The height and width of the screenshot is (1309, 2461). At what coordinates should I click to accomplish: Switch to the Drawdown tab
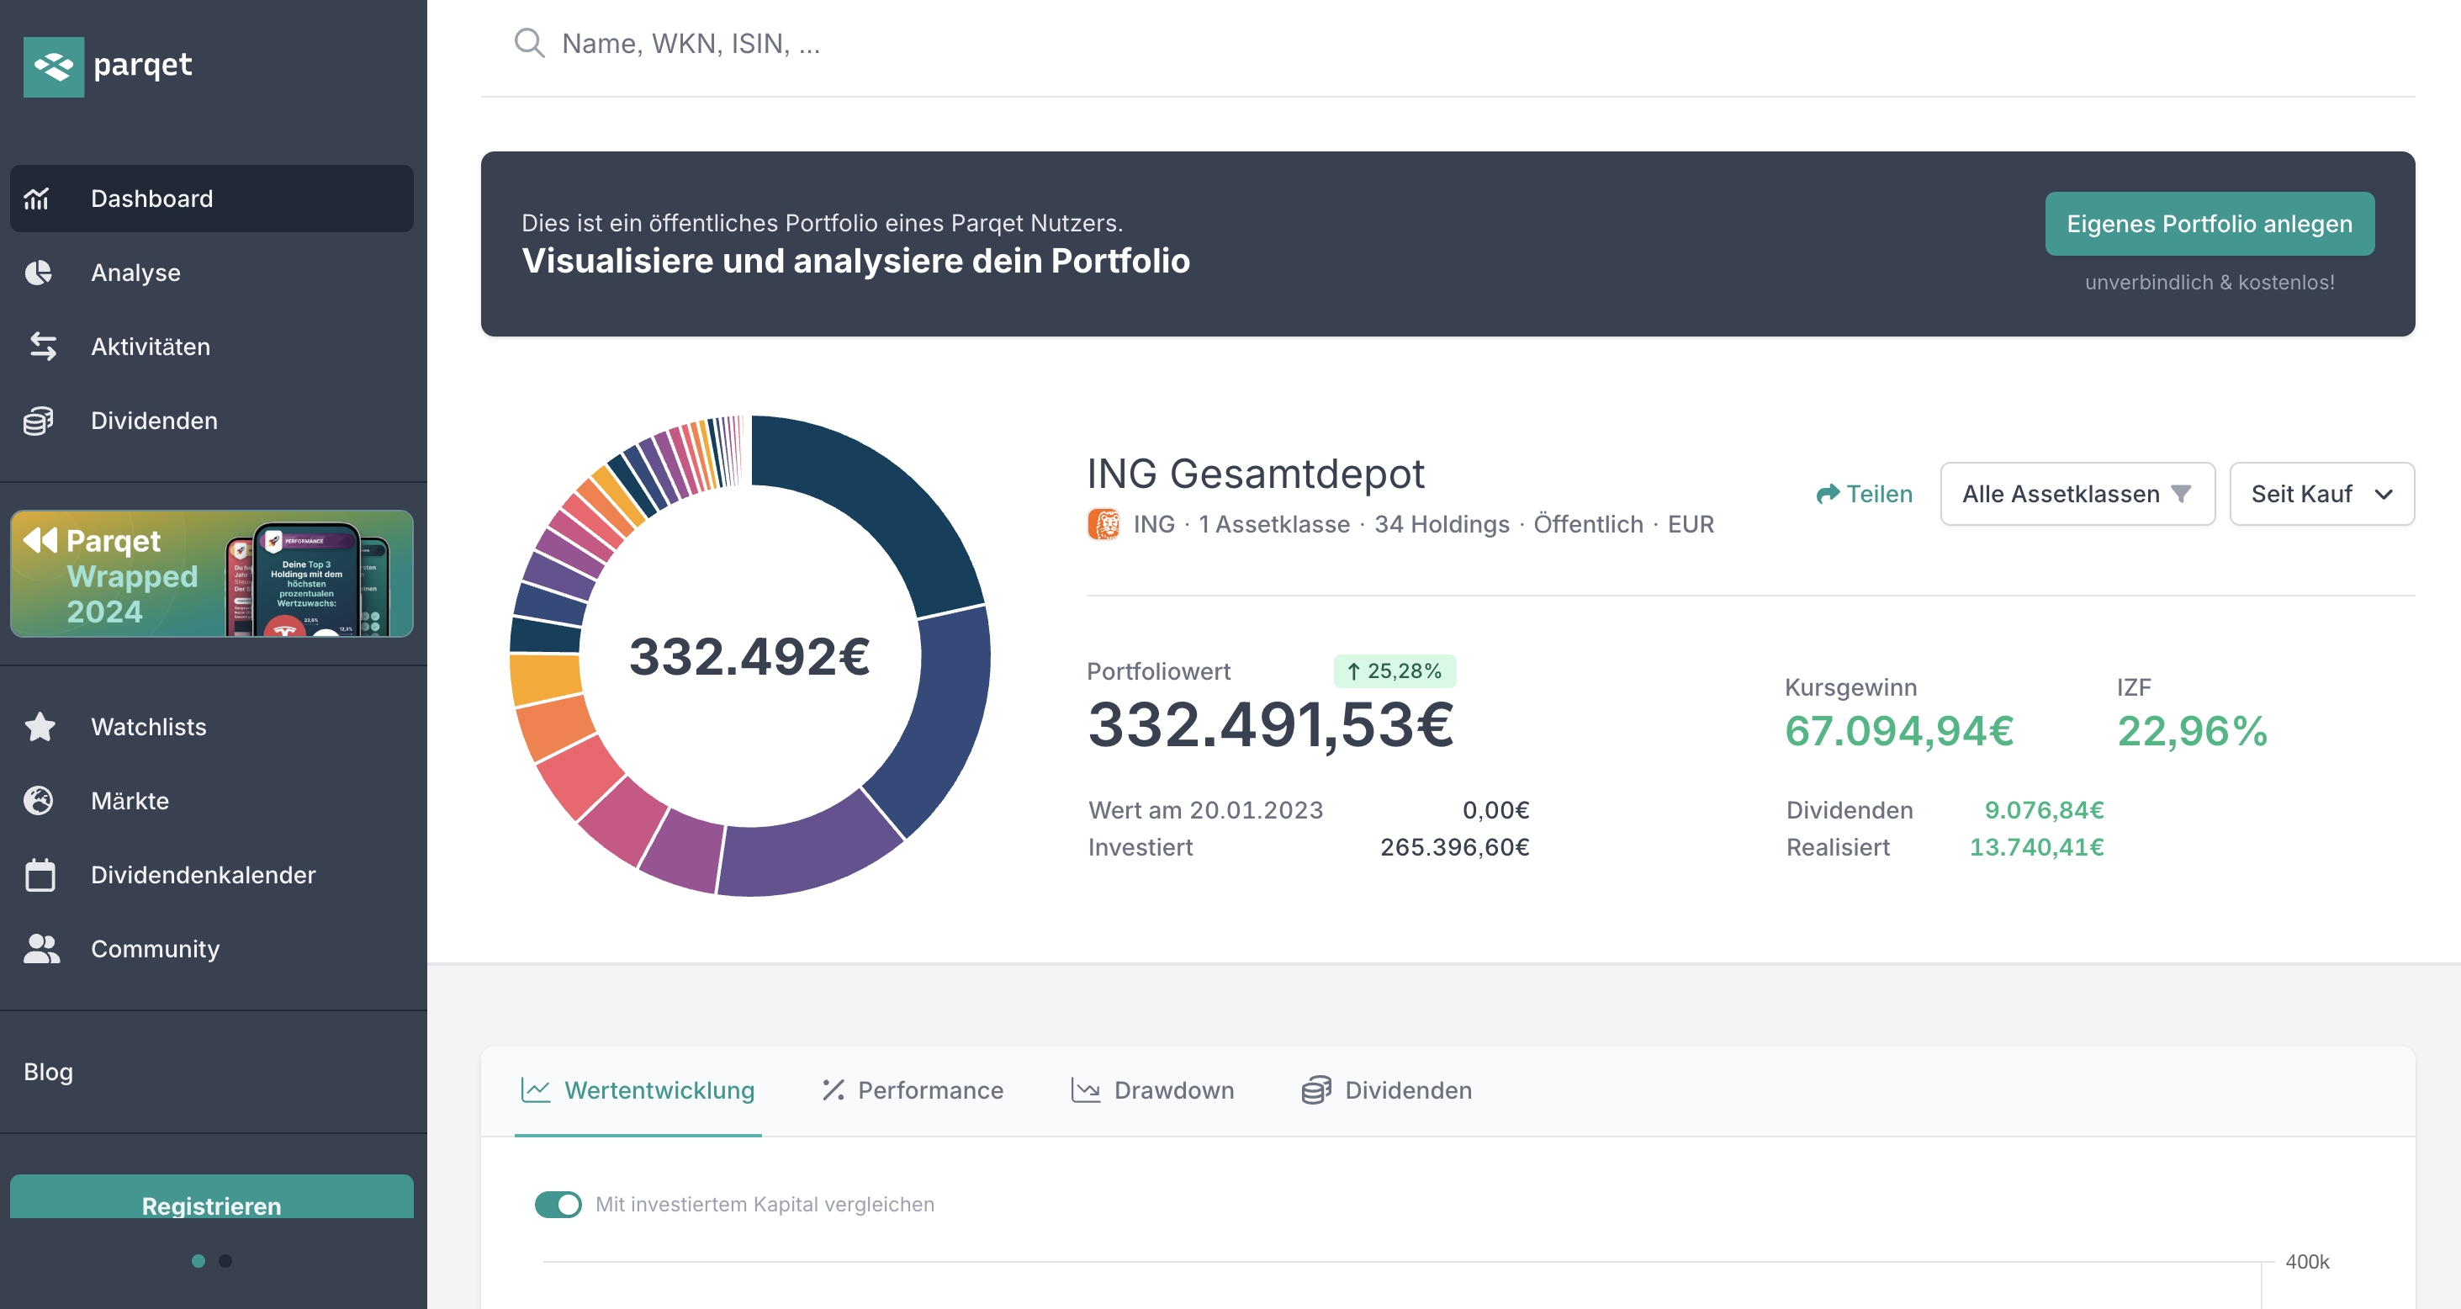click(x=1152, y=1090)
